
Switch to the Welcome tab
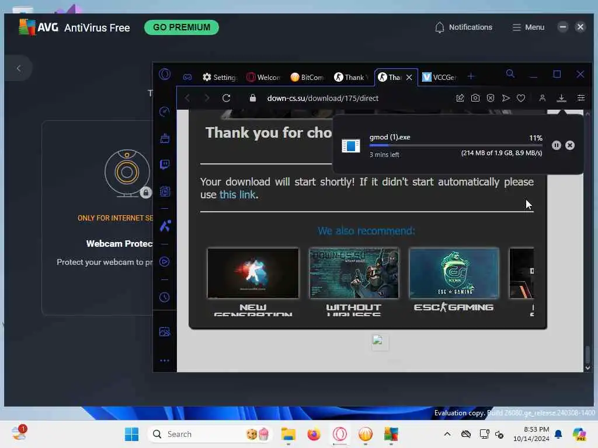263,78
